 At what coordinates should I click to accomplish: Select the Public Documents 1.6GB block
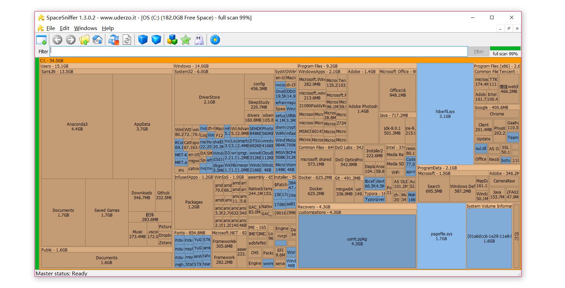pos(106,260)
